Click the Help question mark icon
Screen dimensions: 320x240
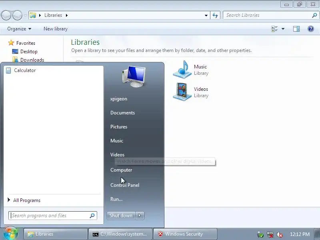click(311, 29)
